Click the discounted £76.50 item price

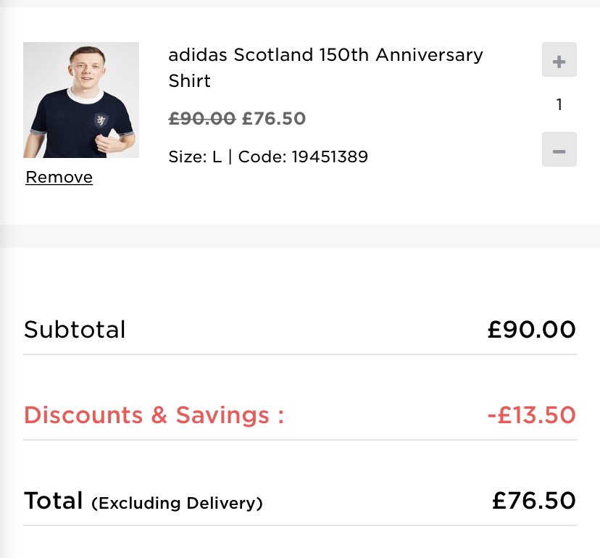click(x=274, y=118)
